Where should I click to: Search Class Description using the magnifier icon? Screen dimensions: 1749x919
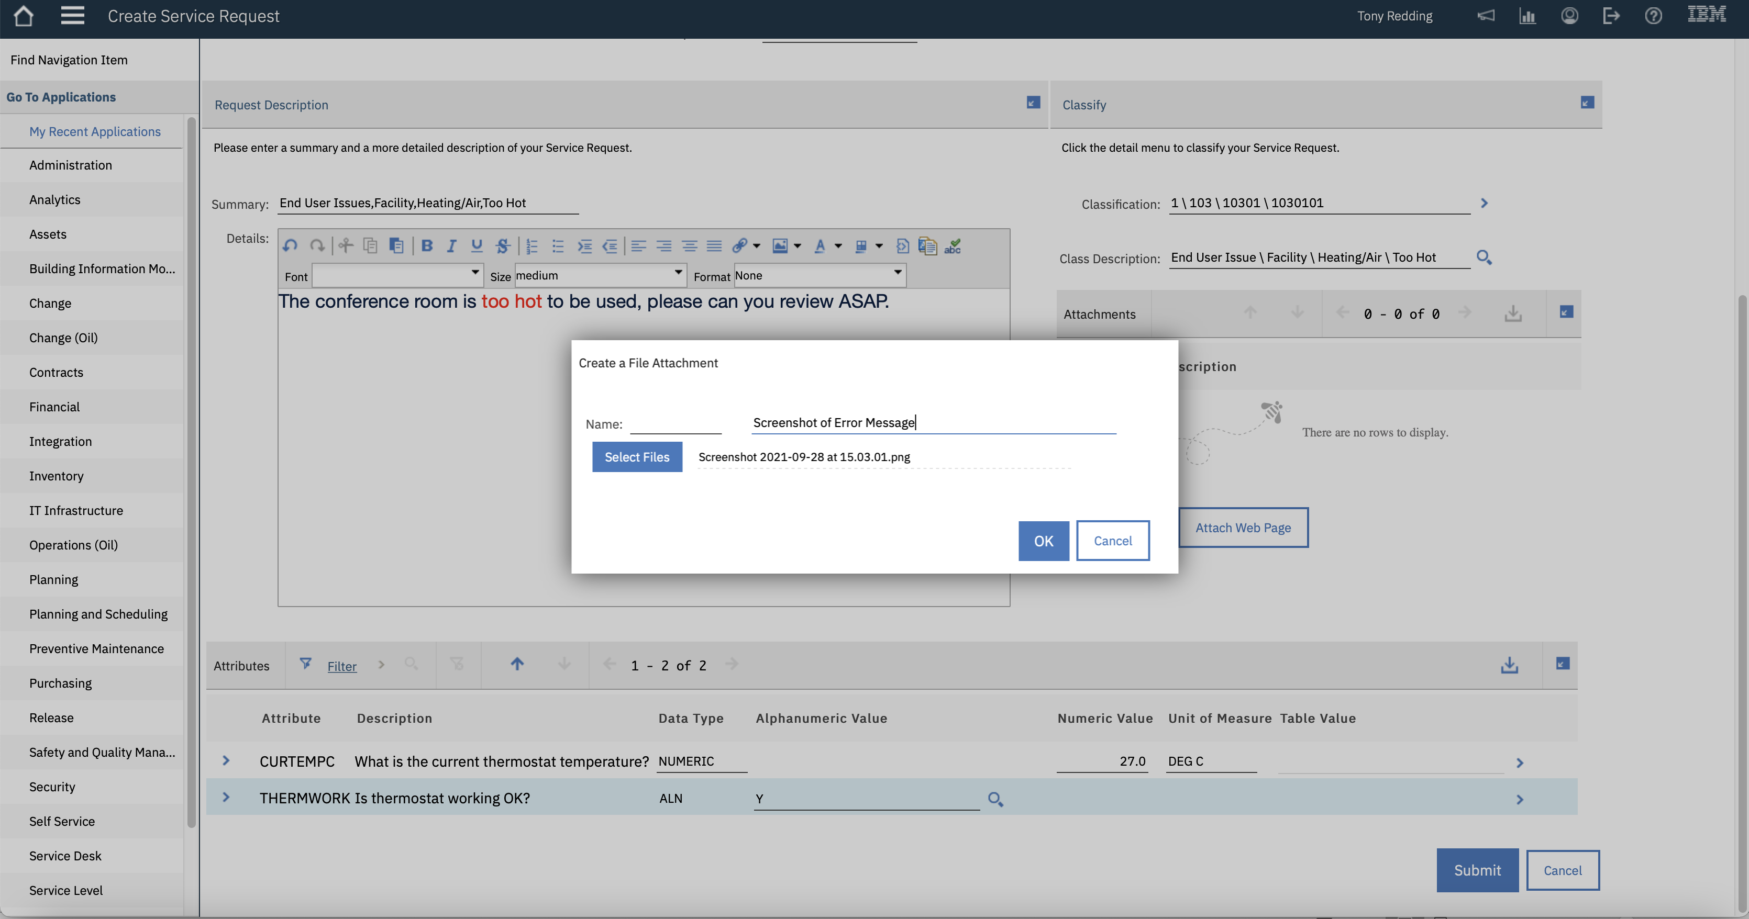1484,257
